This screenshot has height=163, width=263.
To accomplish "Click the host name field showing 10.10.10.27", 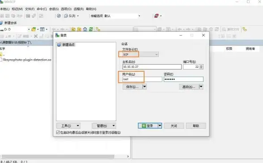I will click(x=152, y=67).
